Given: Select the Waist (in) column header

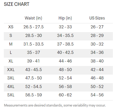Looking at the screenshot, I should 33,18.
